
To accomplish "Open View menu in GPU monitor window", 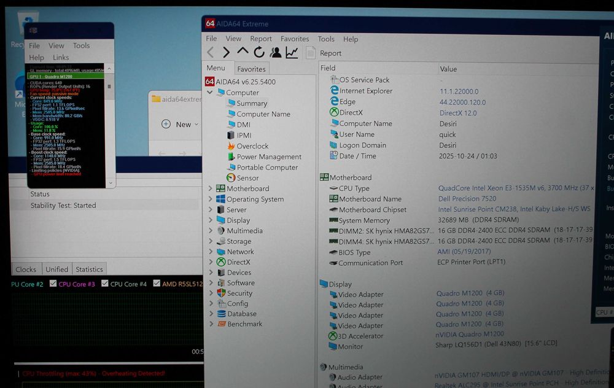I will tap(56, 45).
